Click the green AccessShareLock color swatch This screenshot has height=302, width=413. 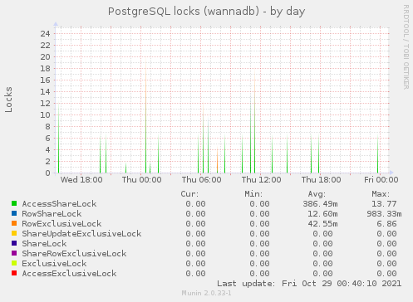pyautogui.click(x=14, y=203)
